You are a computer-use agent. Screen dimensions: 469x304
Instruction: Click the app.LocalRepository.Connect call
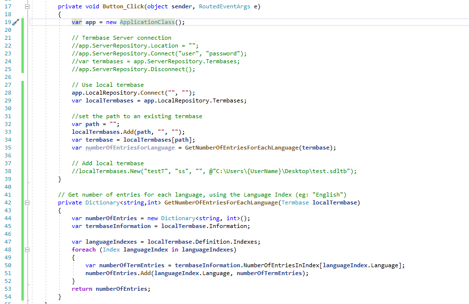tap(133, 93)
